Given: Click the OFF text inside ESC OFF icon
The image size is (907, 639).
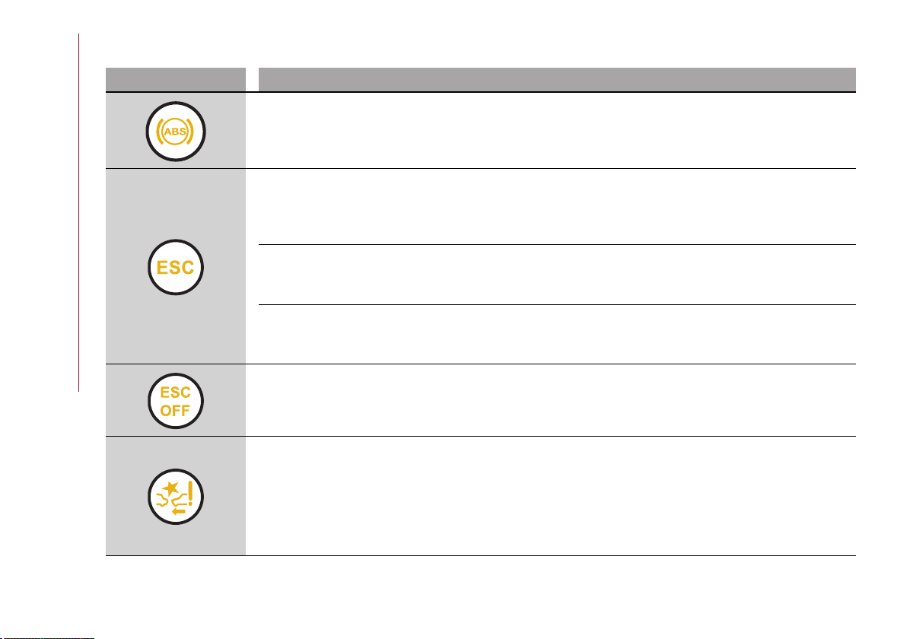Looking at the screenshot, I should pos(175,411).
